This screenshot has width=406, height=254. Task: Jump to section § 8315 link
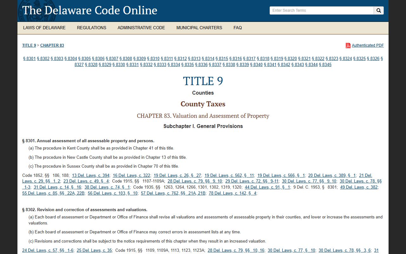click(222, 59)
